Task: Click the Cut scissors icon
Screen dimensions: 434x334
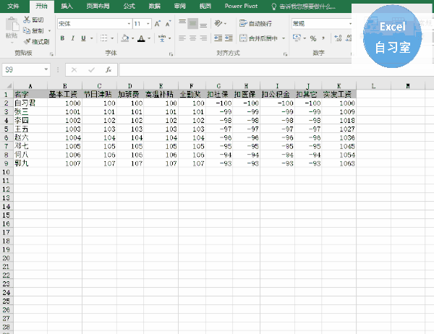Action: click(27, 20)
